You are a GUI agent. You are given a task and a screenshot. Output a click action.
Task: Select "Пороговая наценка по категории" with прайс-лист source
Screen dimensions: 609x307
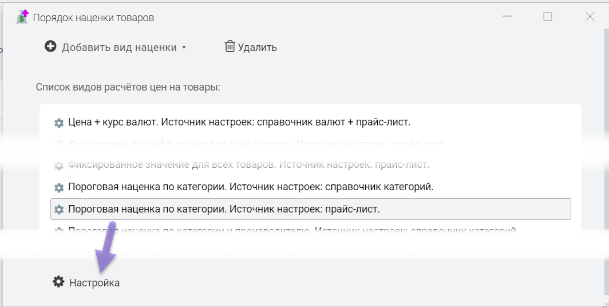[224, 209]
